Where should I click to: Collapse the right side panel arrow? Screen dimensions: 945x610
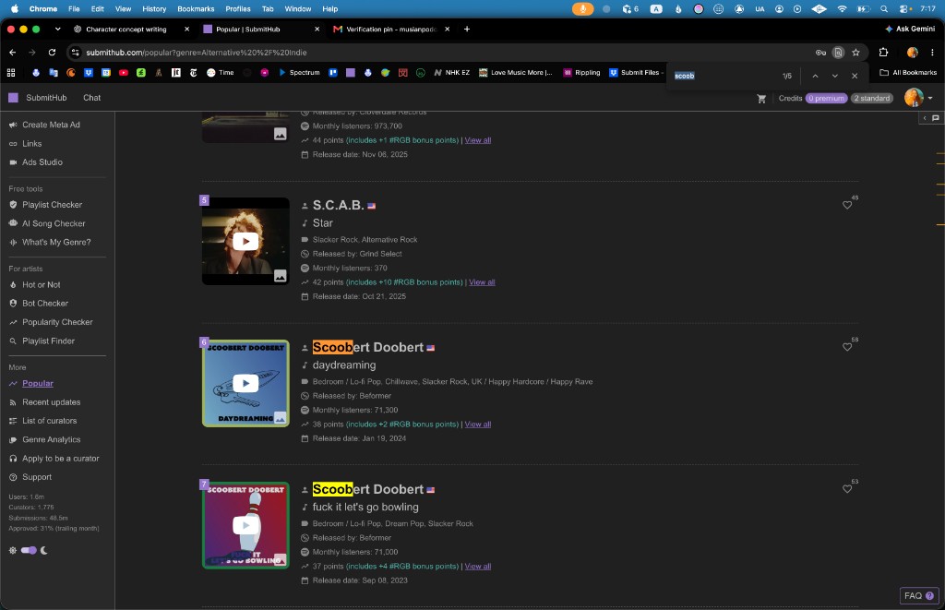tap(925, 118)
